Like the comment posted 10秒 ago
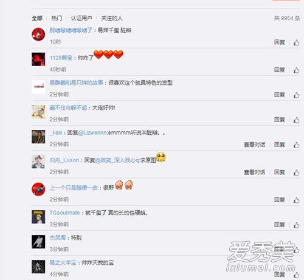The height and width of the screenshot is (280, 304). click(x=296, y=43)
